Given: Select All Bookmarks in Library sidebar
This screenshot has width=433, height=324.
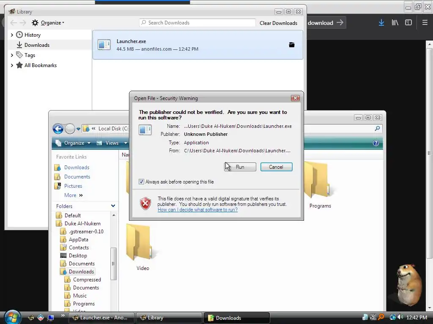Looking at the screenshot, I should pos(40,65).
